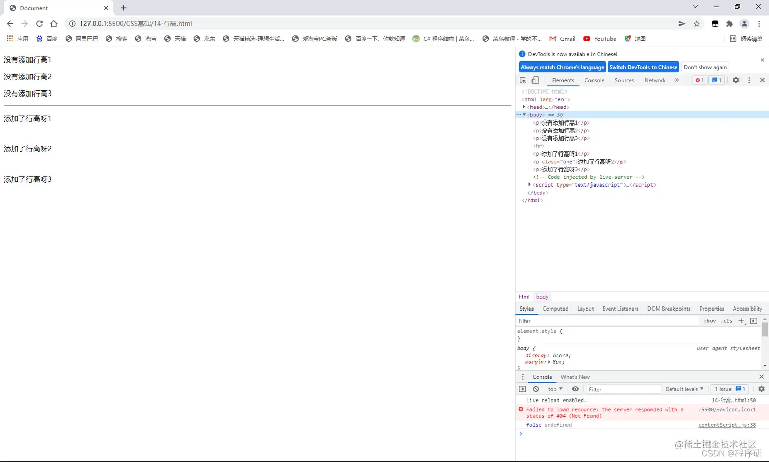The width and height of the screenshot is (769, 462).
Task: Open the Layout pane tab
Action: pos(585,309)
